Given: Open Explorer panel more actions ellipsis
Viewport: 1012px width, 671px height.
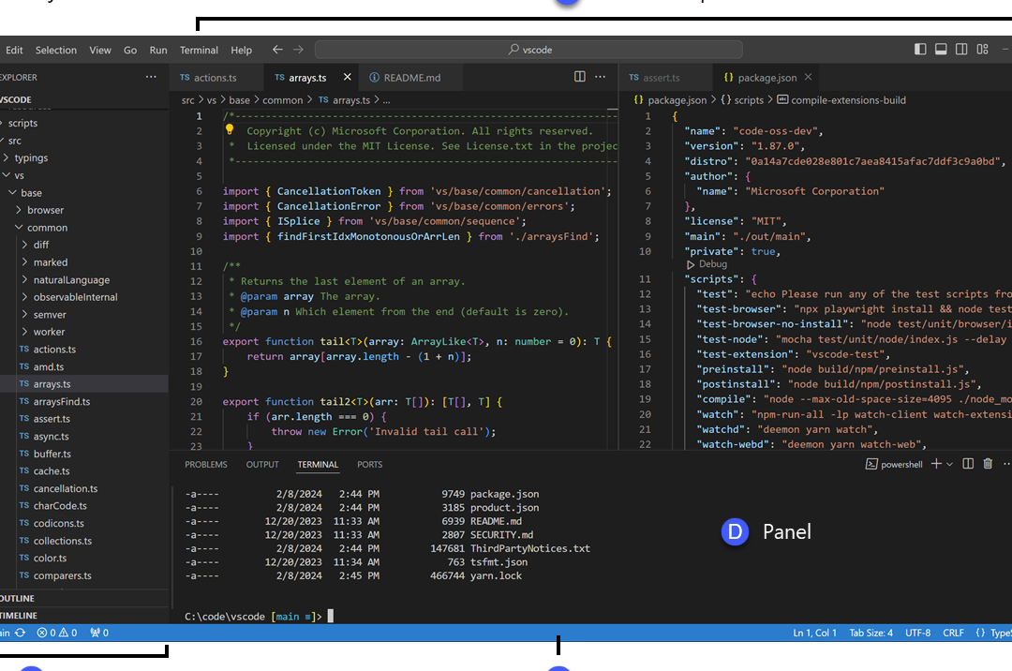Looking at the screenshot, I should [151, 77].
